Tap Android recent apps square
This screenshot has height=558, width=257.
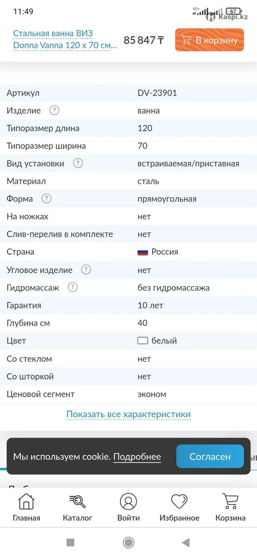pos(70,542)
